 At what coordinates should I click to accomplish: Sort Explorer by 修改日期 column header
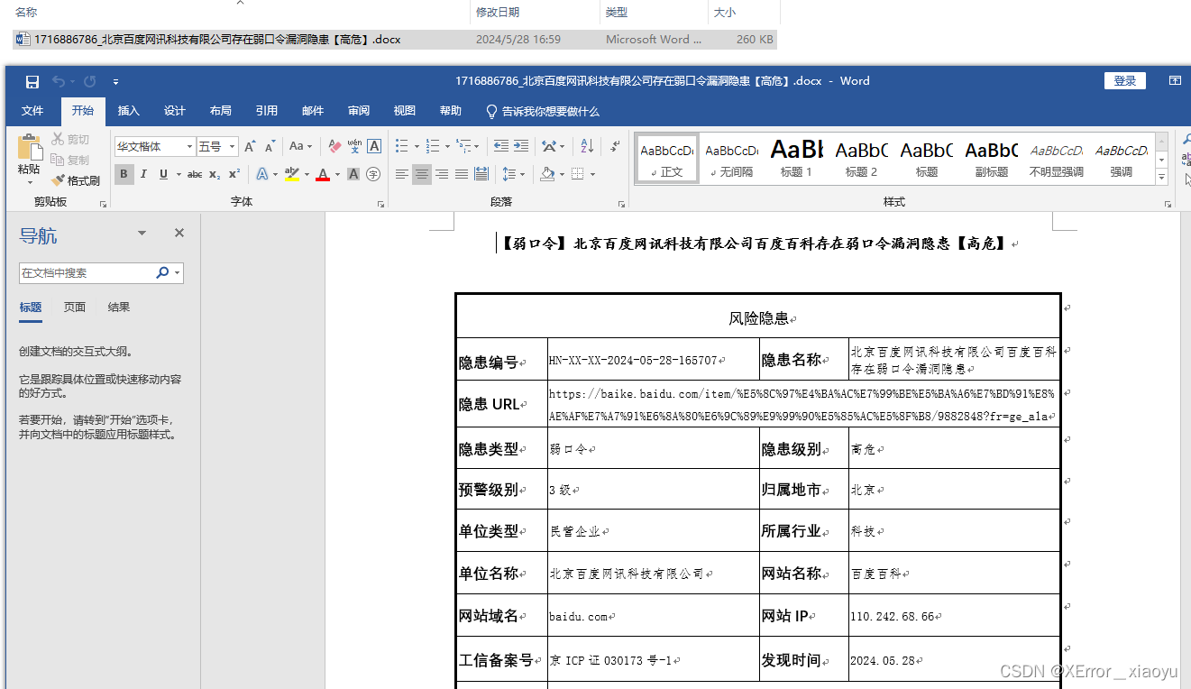click(x=536, y=13)
